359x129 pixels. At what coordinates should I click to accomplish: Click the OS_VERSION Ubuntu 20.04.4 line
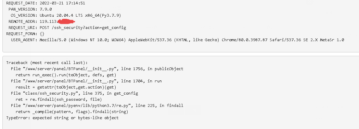tap(80, 15)
